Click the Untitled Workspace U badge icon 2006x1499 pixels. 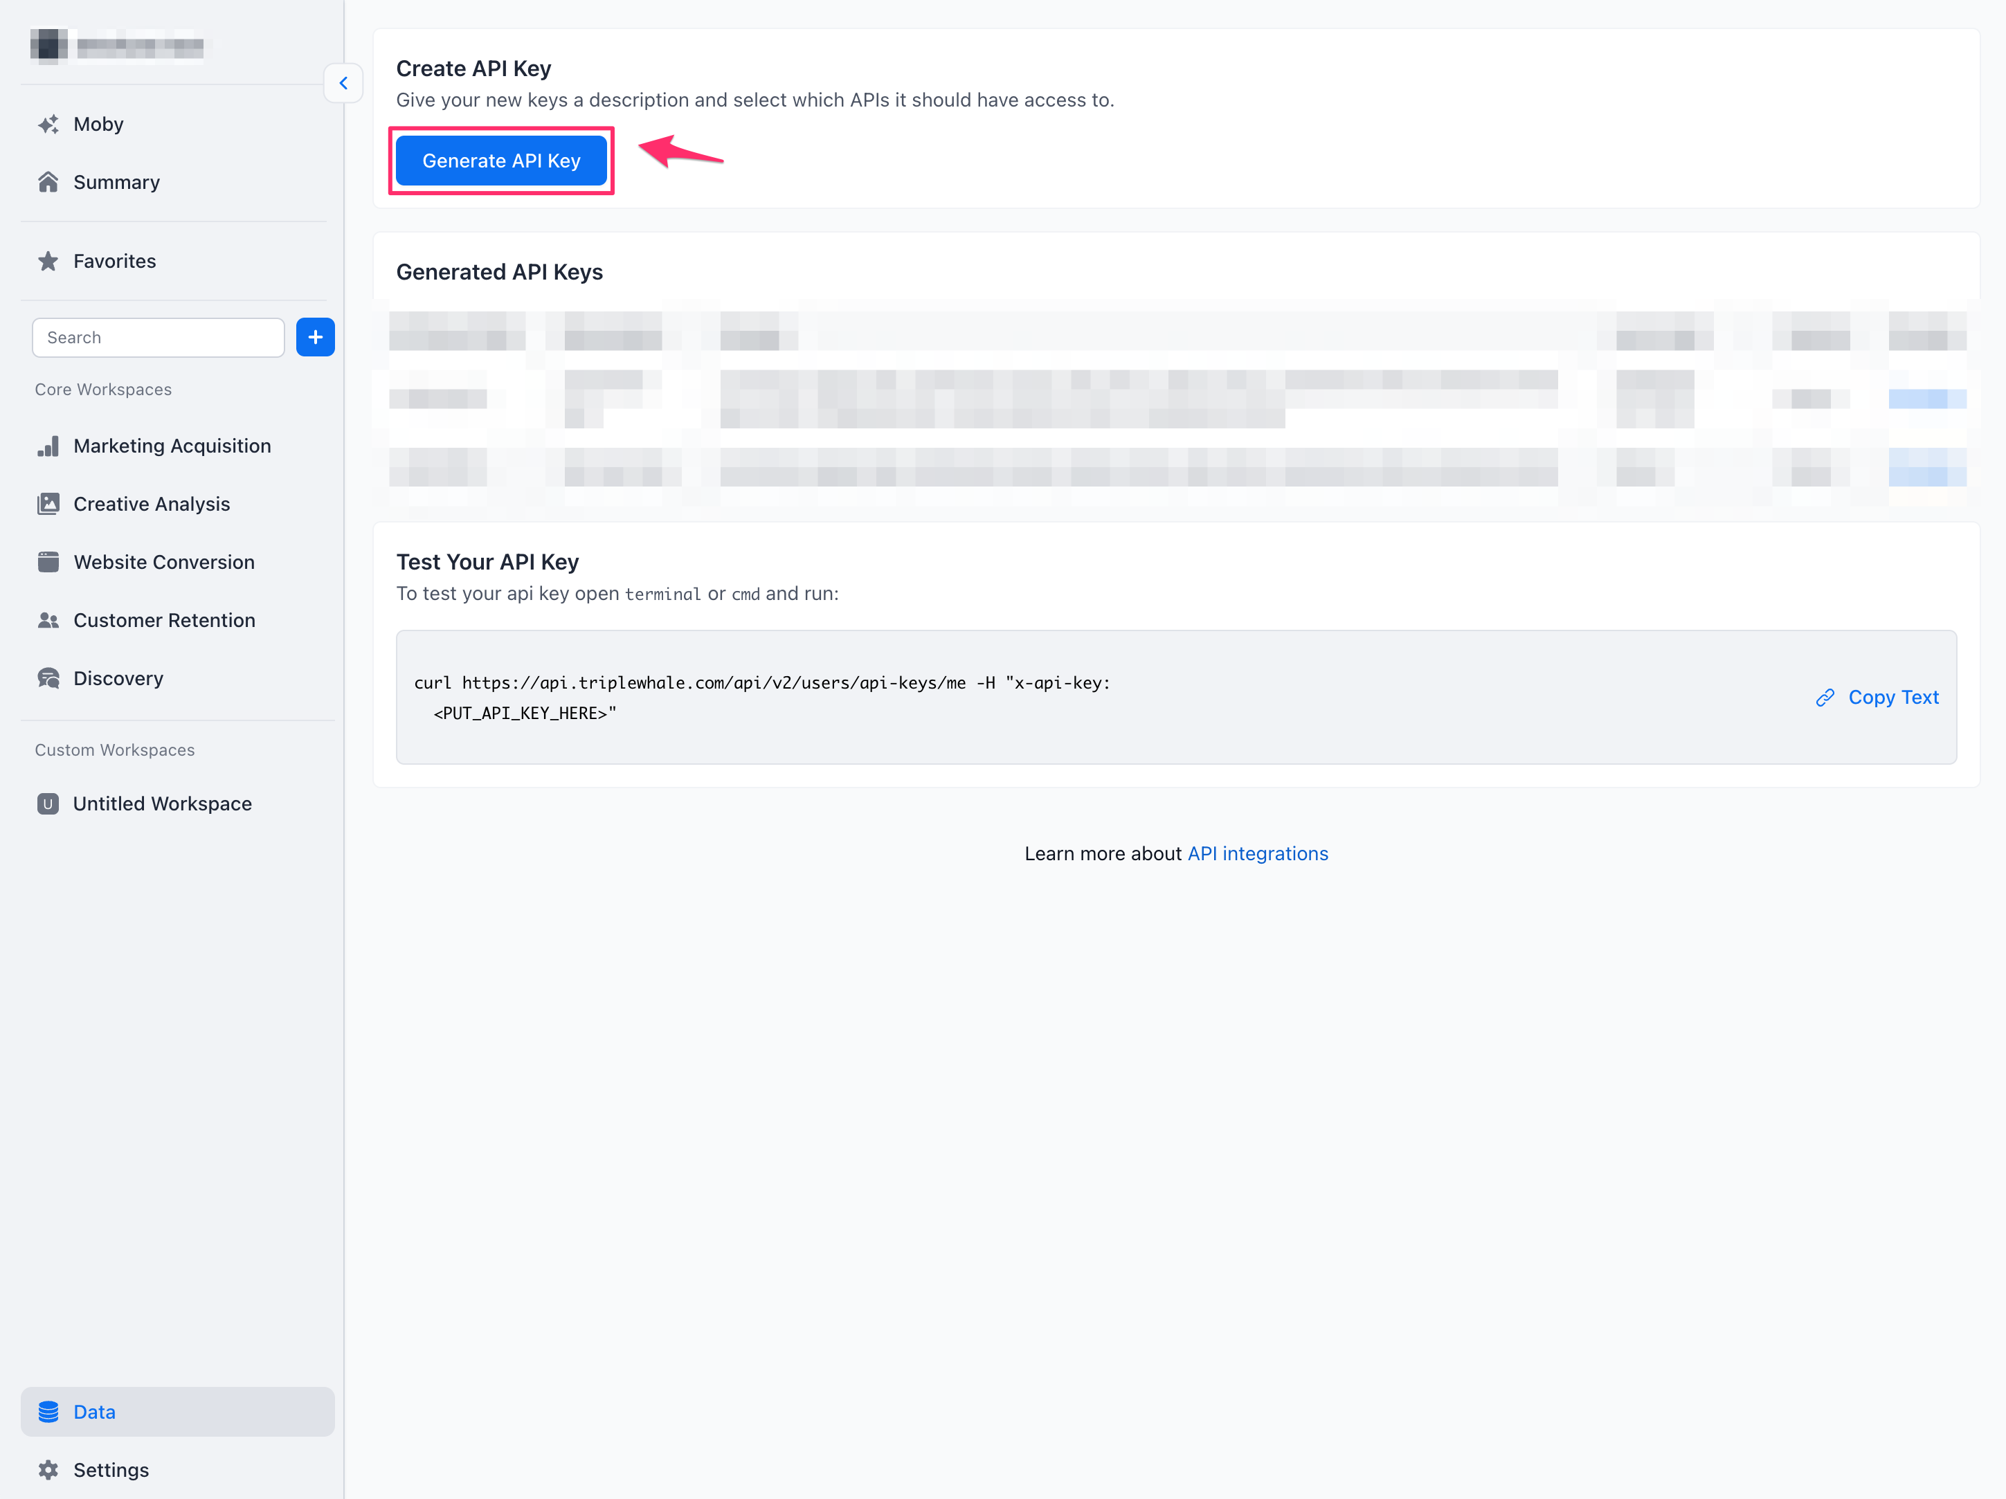tap(48, 804)
